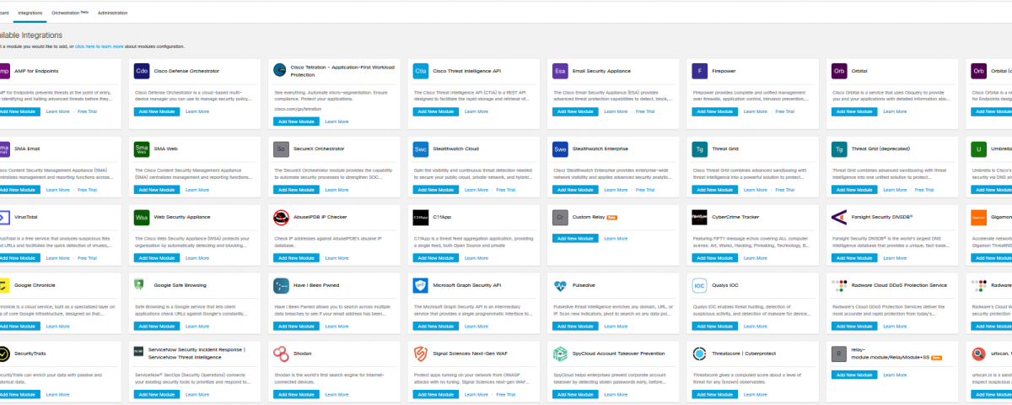
Task: Click the SecureX Orchestrator So icon
Action: (x=281, y=148)
